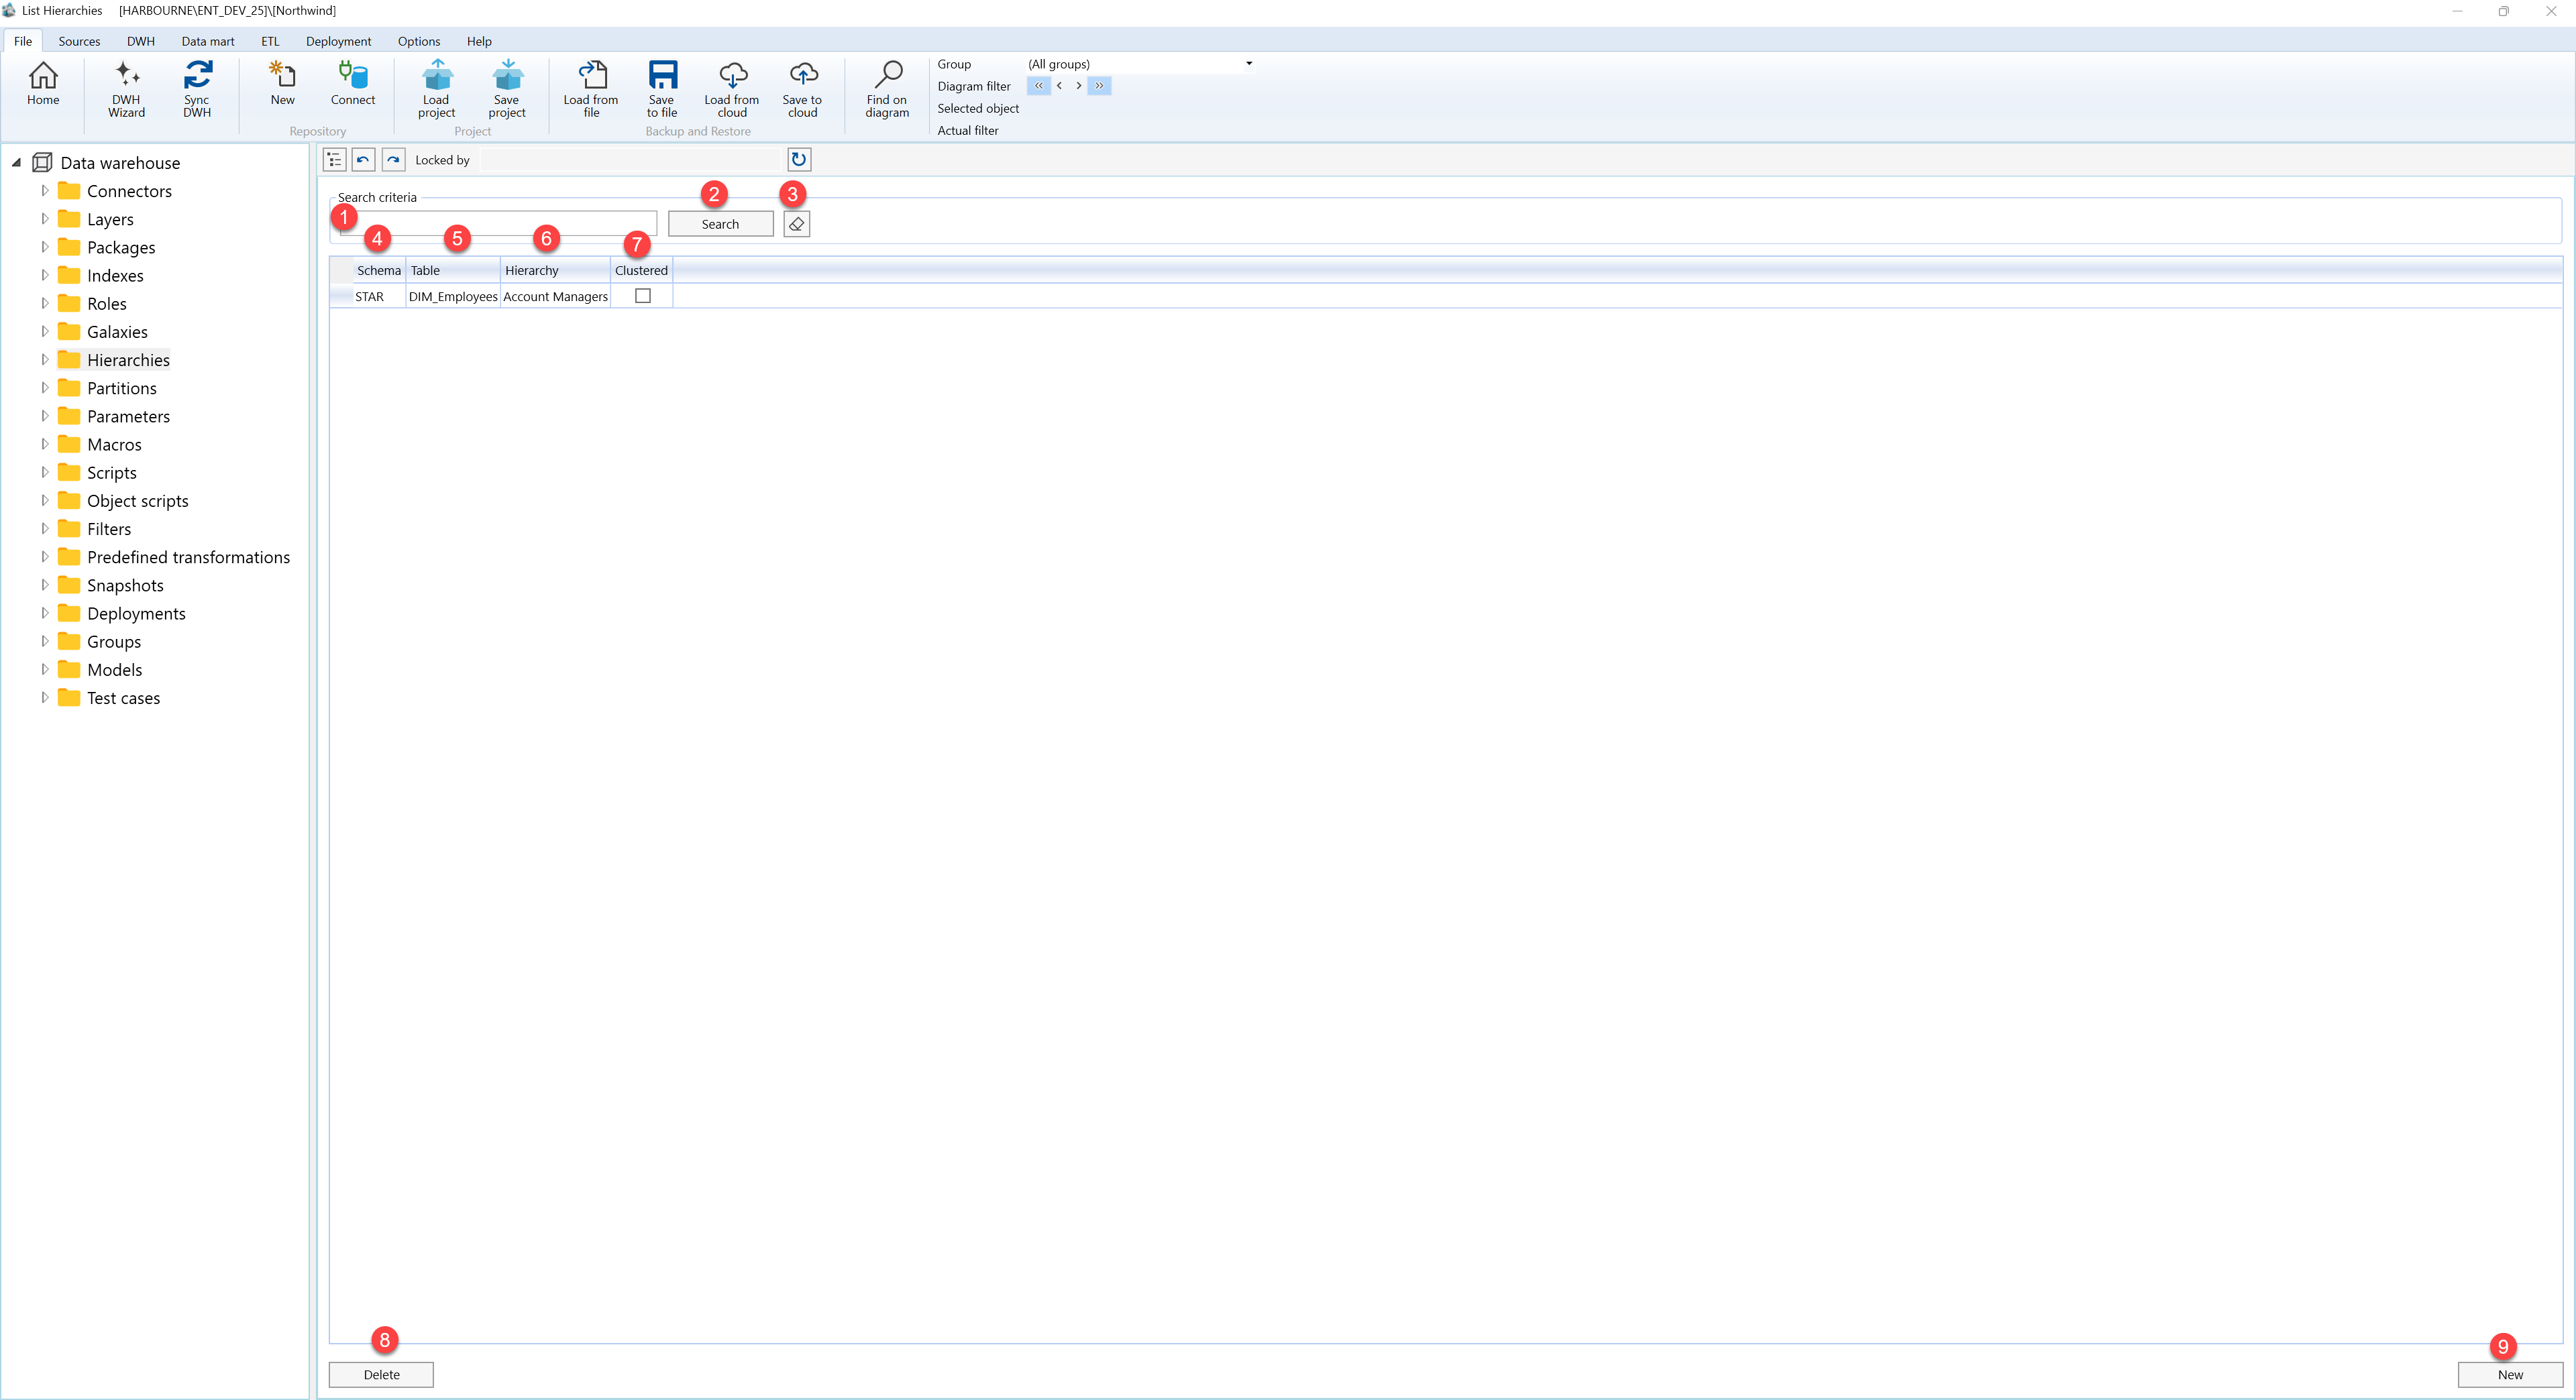Click the New hierarchy button
This screenshot has height=1400, width=2576.
click(2510, 1374)
